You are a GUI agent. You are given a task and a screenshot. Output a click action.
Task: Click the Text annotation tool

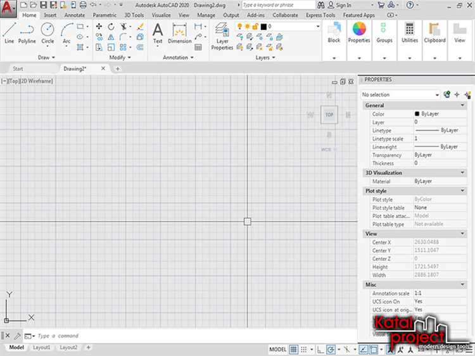coord(158,32)
